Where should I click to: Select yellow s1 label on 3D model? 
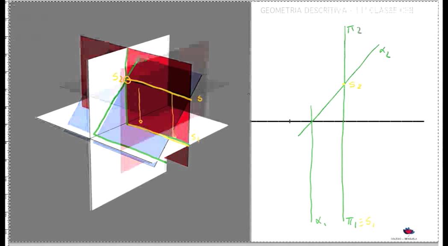coord(195,138)
